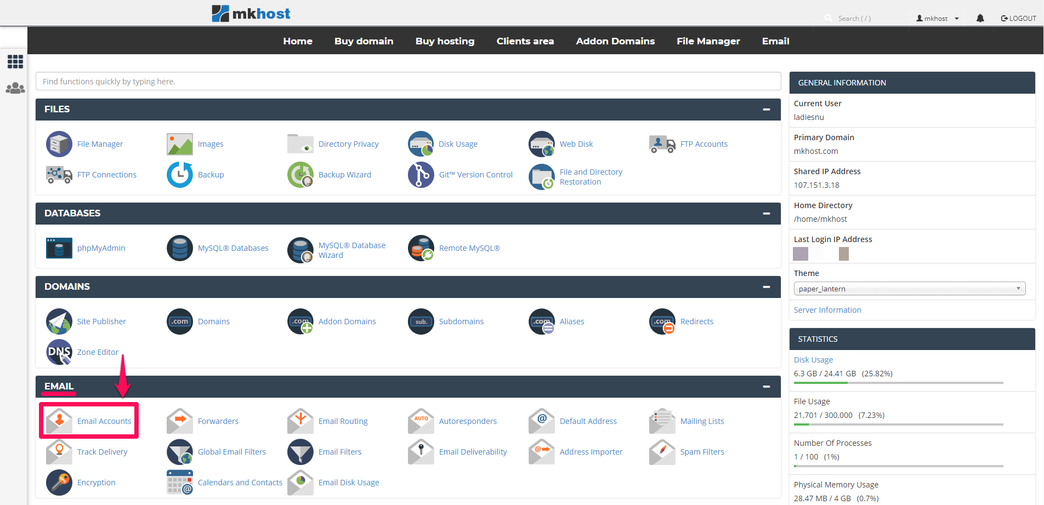
Task: Collapse the Databases section
Action: click(x=766, y=214)
